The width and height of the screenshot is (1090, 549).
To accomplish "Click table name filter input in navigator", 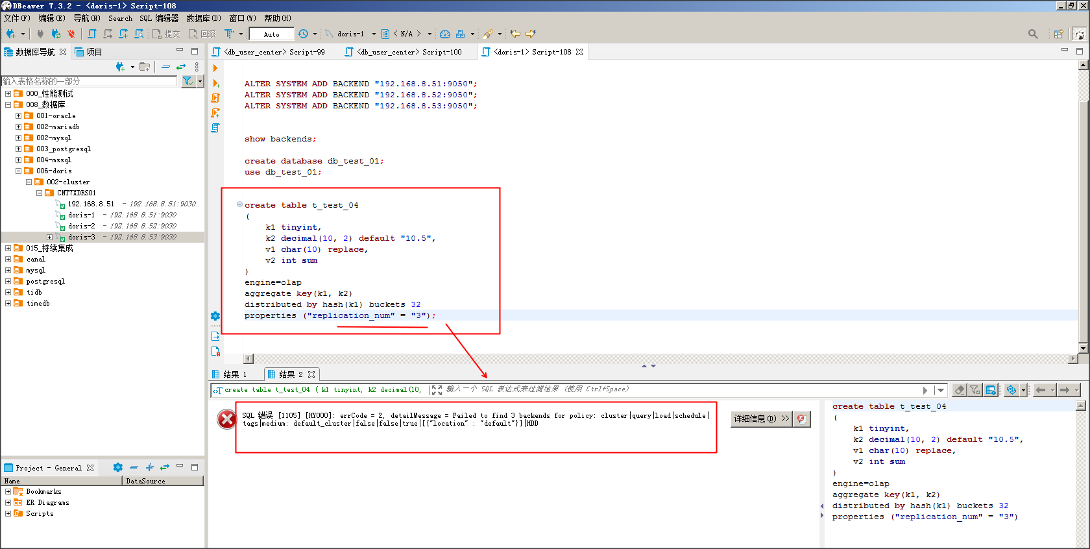I will pos(89,81).
